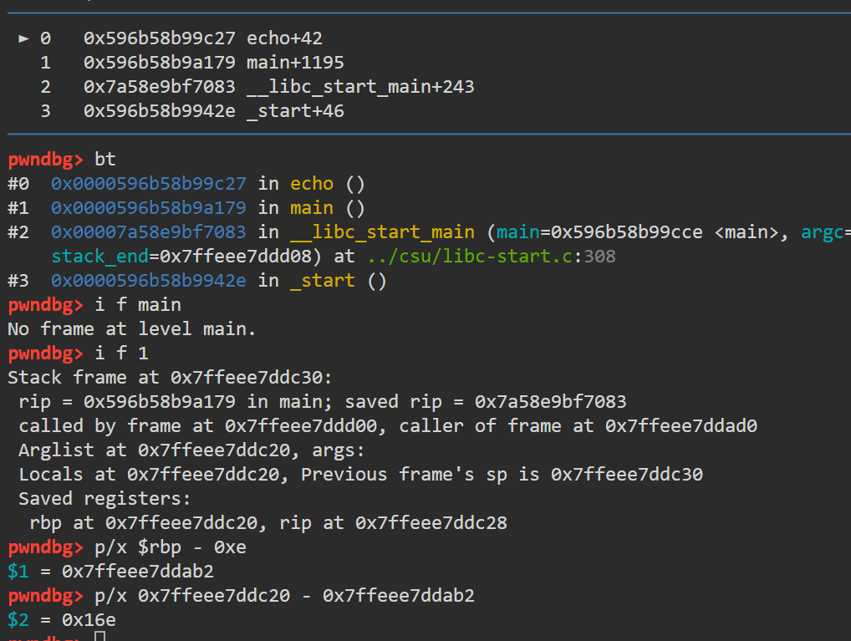Image resolution: width=851 pixels, height=641 pixels.
Task: Click address 0x00007a58e9bf7083 in frame #2
Action: (149, 232)
